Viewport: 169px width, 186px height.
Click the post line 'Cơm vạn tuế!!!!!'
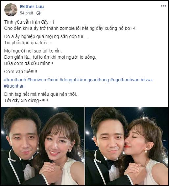pyautogui.click(x=21, y=72)
